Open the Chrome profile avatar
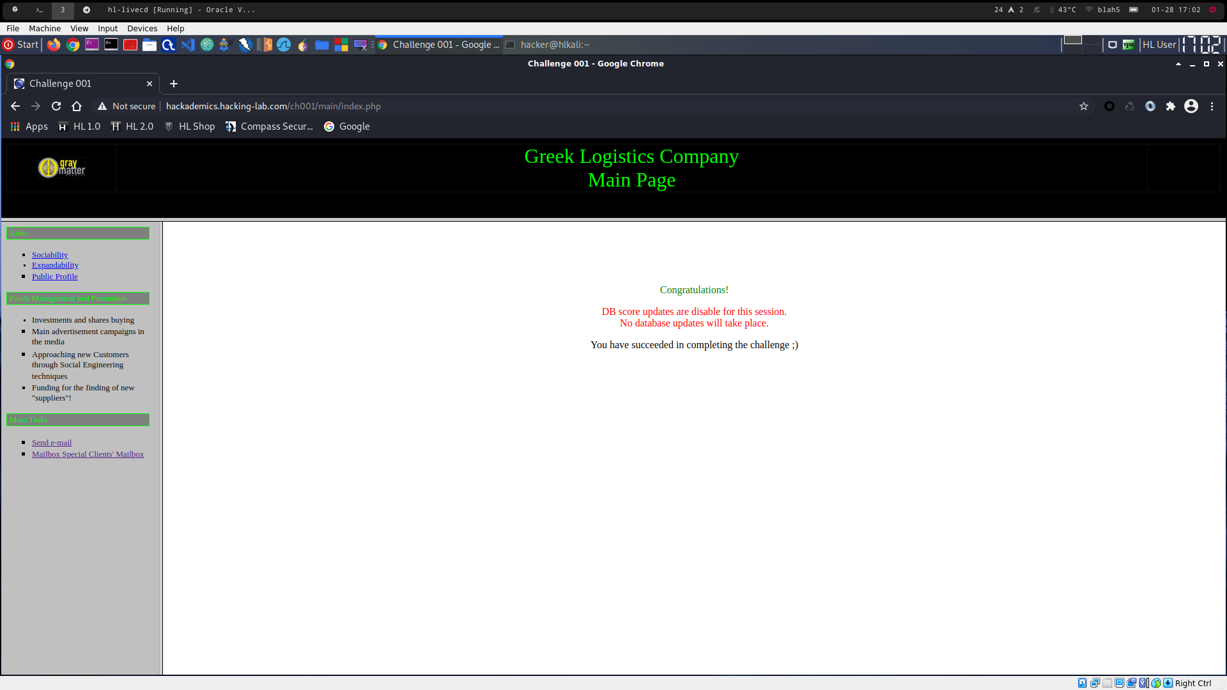The image size is (1227, 690). 1191,106
